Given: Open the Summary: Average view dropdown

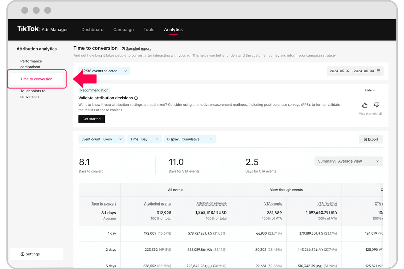Looking at the screenshot, I should pyautogui.click(x=348, y=161).
